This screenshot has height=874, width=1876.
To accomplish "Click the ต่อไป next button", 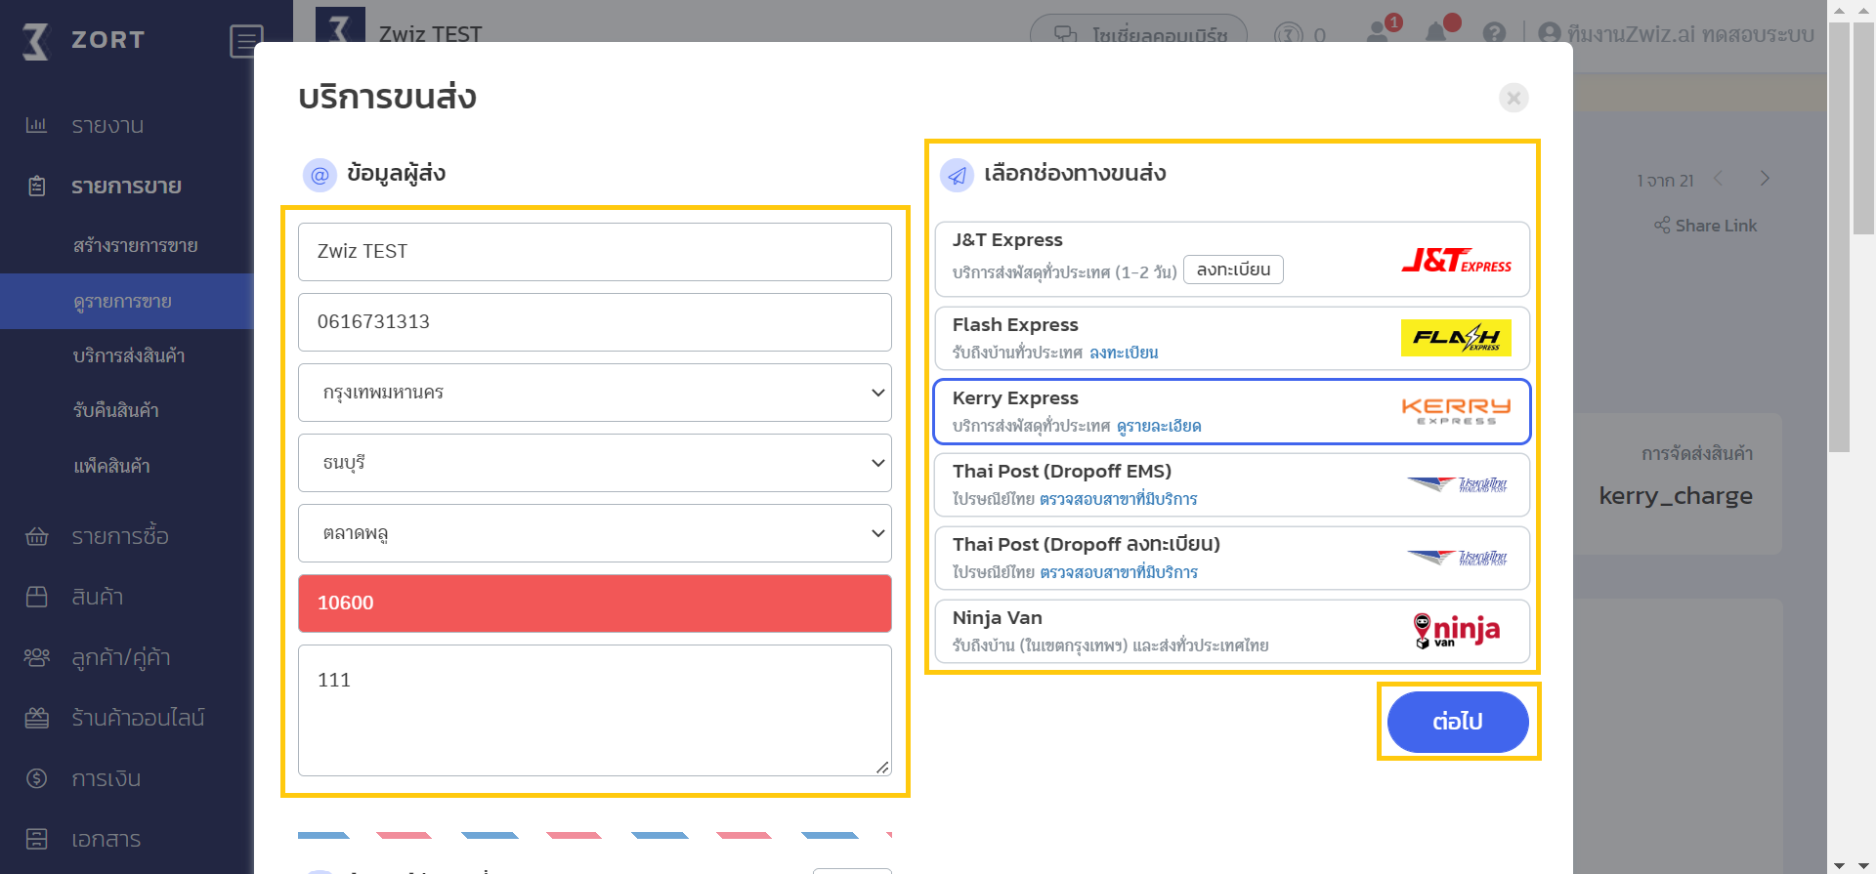I will (1458, 722).
